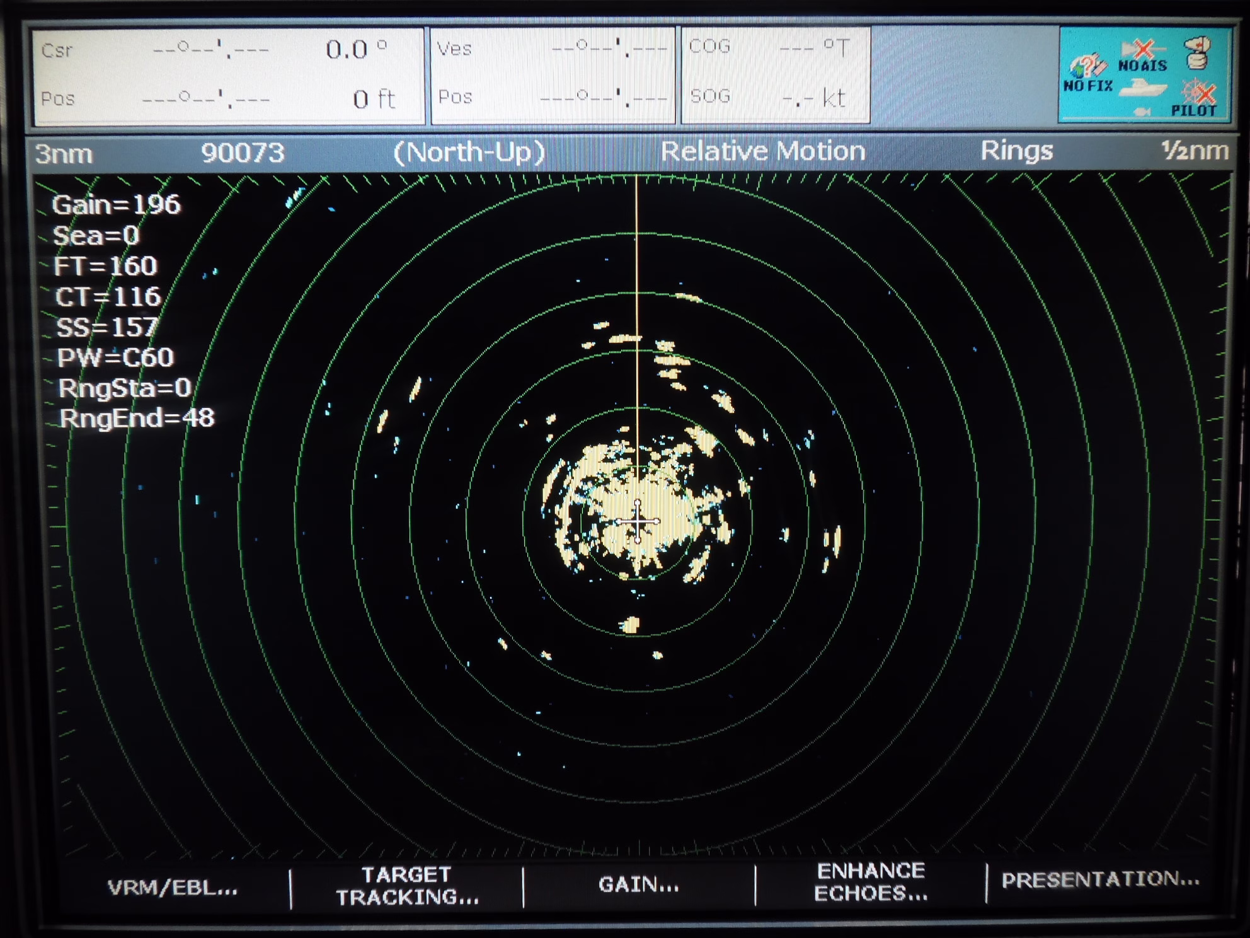Select the 90073 value in status bar
Screen dimensions: 1250x938
coord(243,153)
